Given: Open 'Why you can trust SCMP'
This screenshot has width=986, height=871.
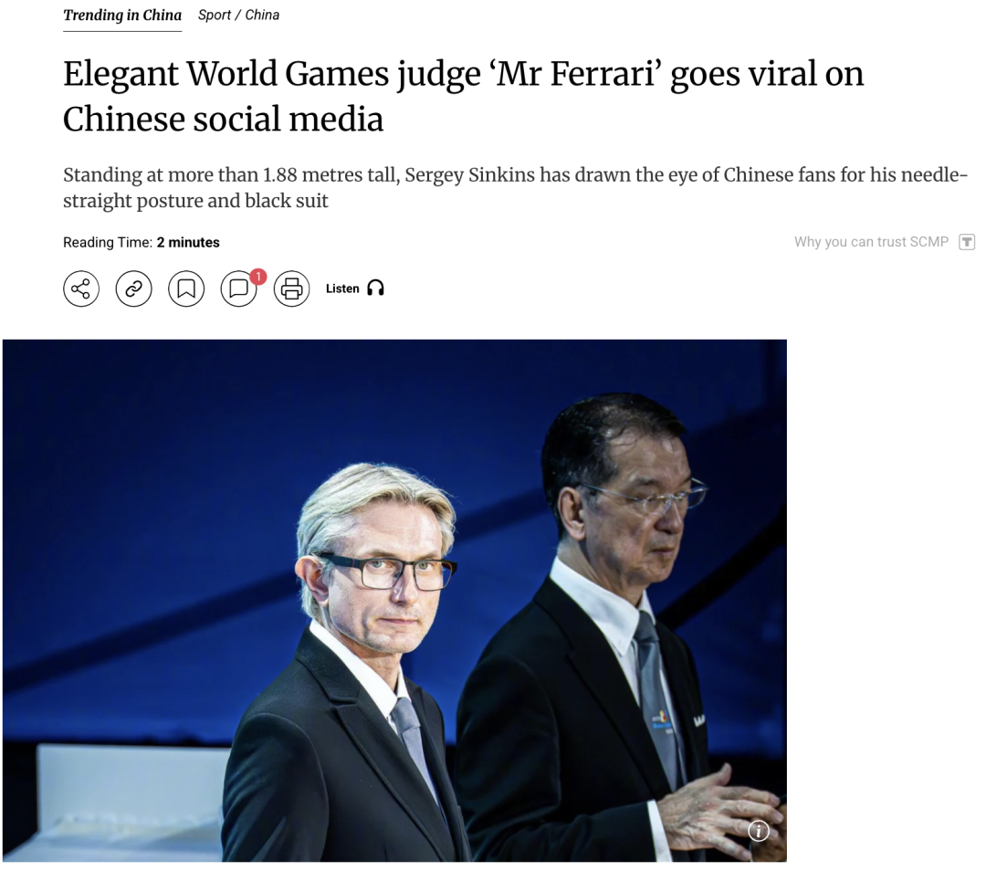Looking at the screenshot, I should (x=871, y=242).
